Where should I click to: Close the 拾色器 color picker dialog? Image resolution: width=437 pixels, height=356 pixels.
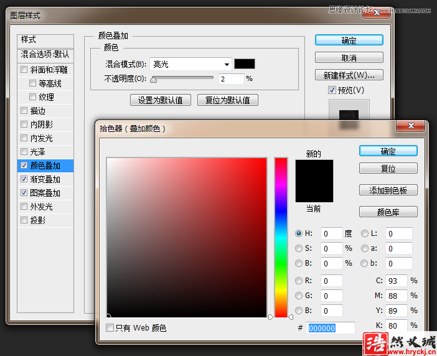tap(410, 126)
